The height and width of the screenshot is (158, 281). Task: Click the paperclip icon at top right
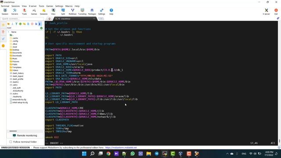pyautogui.click(x=278, y=18)
